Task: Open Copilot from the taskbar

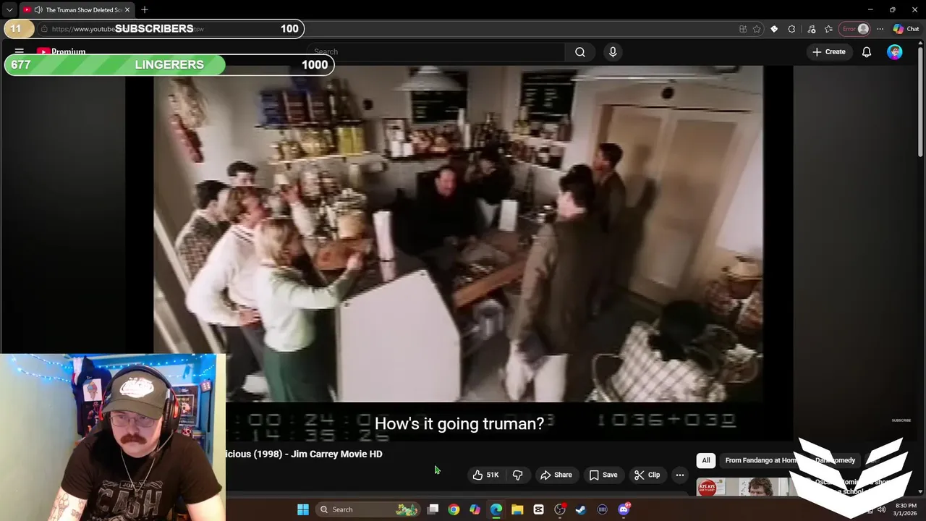Action: (x=475, y=509)
